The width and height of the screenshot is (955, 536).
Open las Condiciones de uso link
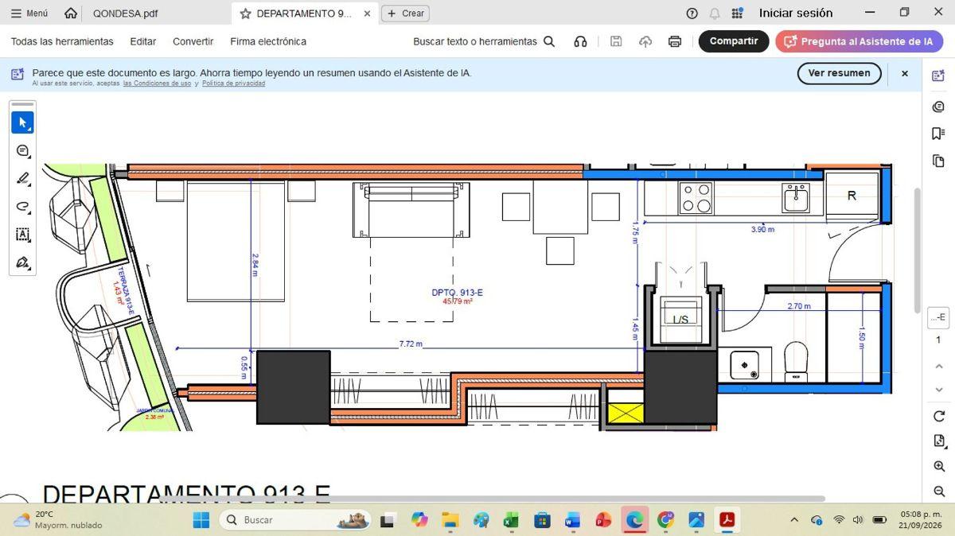point(157,84)
